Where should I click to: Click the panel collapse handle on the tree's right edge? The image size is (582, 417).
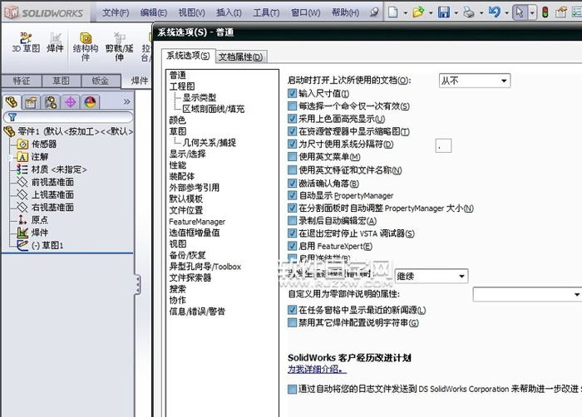point(138,285)
